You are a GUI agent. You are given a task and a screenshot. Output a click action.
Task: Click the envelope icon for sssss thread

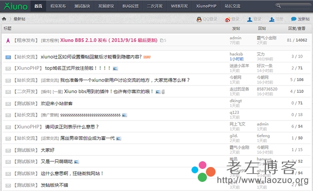click(x=8, y=115)
